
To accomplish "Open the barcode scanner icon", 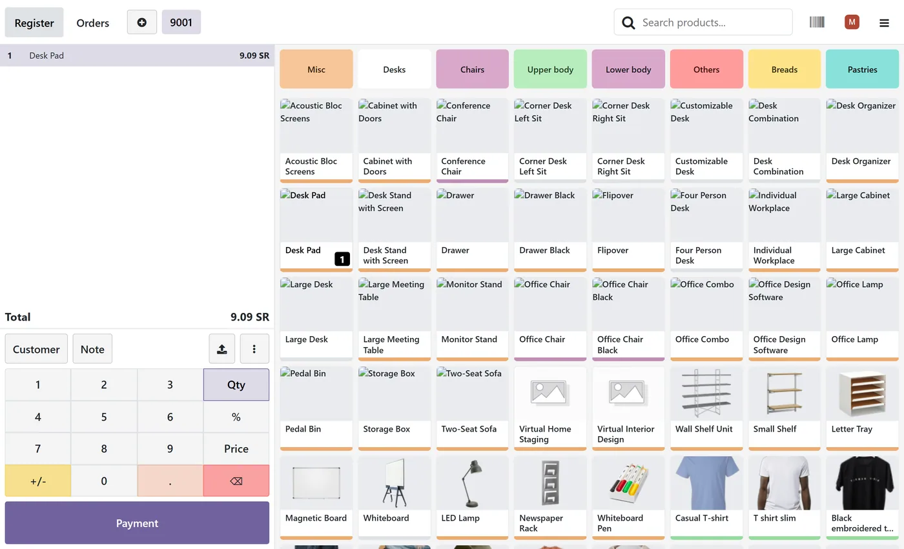I will (x=817, y=22).
